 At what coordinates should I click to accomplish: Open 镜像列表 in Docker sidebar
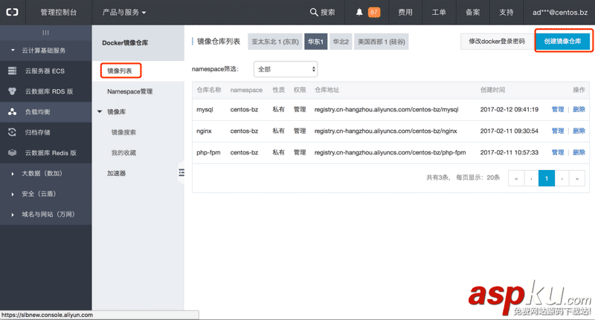tap(120, 71)
